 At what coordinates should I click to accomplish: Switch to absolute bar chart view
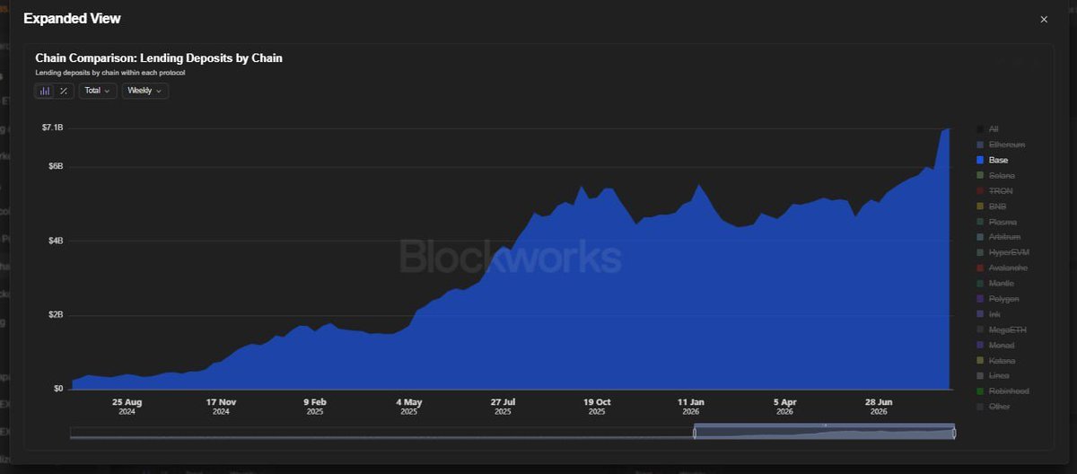click(x=45, y=91)
